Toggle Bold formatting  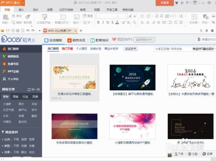click(98, 22)
